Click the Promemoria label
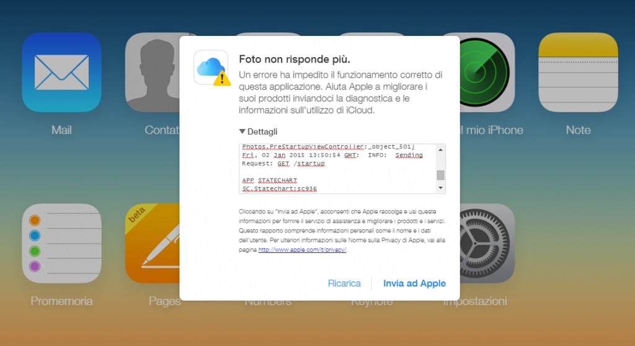The image size is (635, 346). pos(61,301)
